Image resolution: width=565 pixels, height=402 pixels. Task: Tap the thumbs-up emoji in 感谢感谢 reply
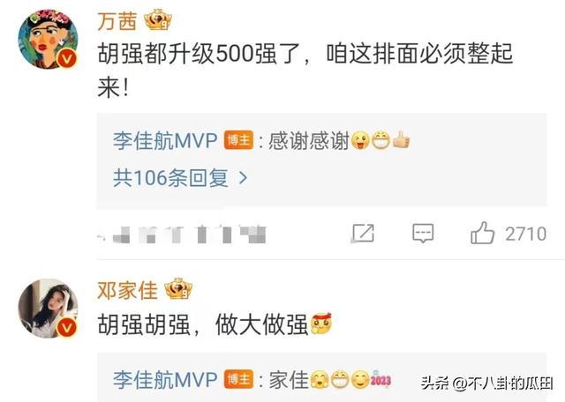click(x=401, y=140)
